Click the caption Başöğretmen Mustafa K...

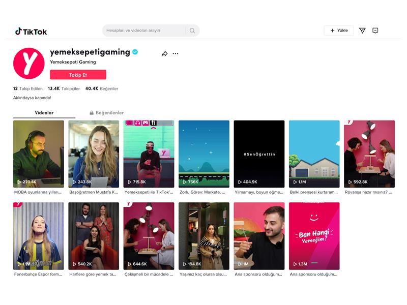94,192
